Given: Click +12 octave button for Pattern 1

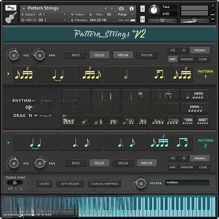Looking at the screenshot, I should pos(172,50).
